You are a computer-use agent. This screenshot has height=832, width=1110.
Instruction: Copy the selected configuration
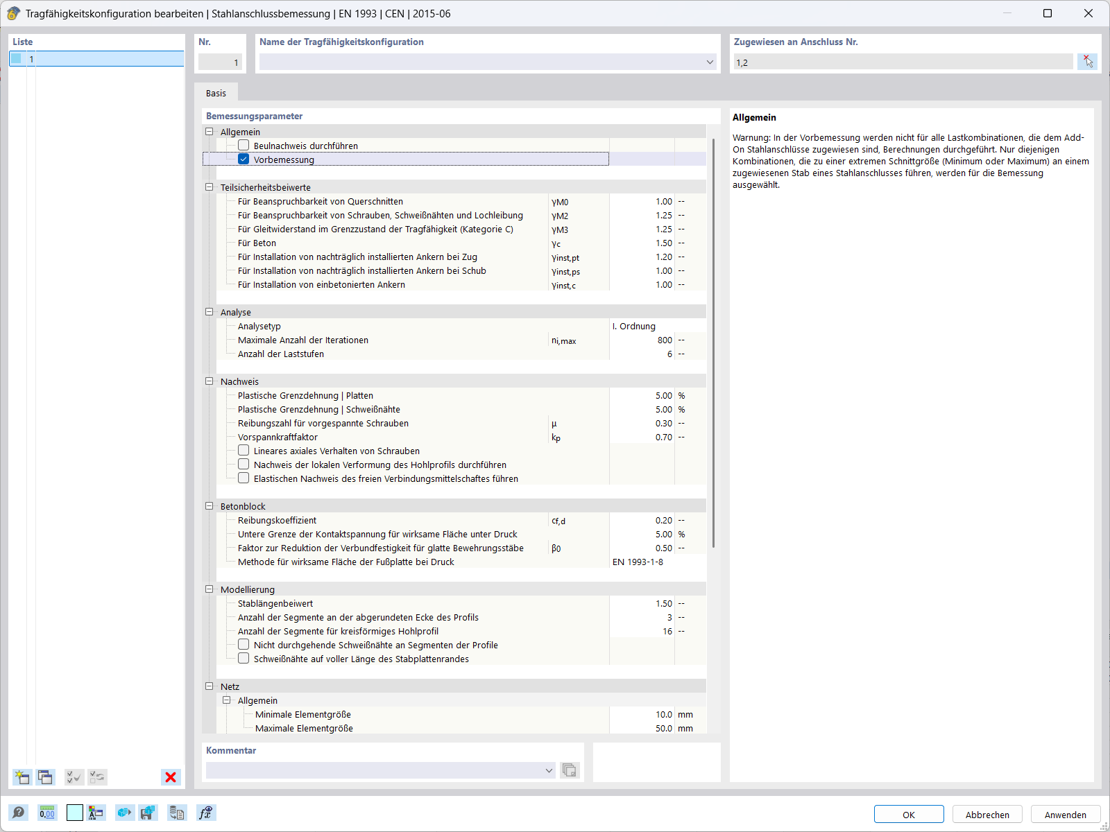pos(45,777)
